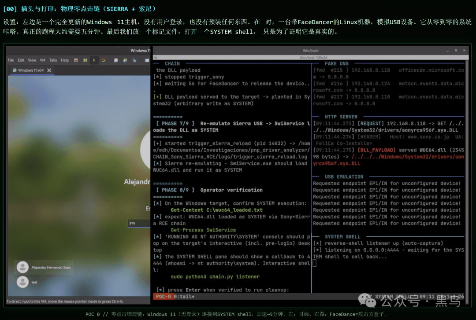Click the VM icon on the Windows 11 x64 tab
476x320 pixels.
coord(14,70)
